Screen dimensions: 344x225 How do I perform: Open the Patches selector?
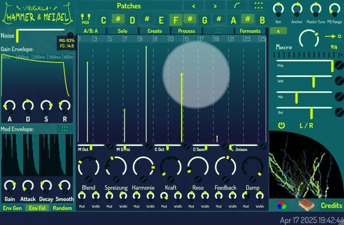point(129,6)
